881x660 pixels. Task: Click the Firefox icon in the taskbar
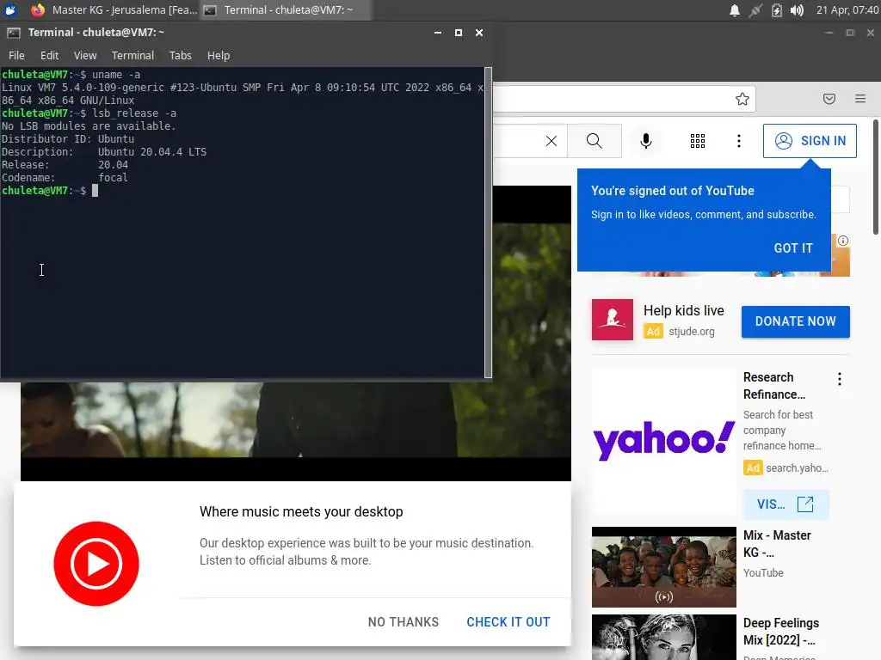click(x=38, y=9)
